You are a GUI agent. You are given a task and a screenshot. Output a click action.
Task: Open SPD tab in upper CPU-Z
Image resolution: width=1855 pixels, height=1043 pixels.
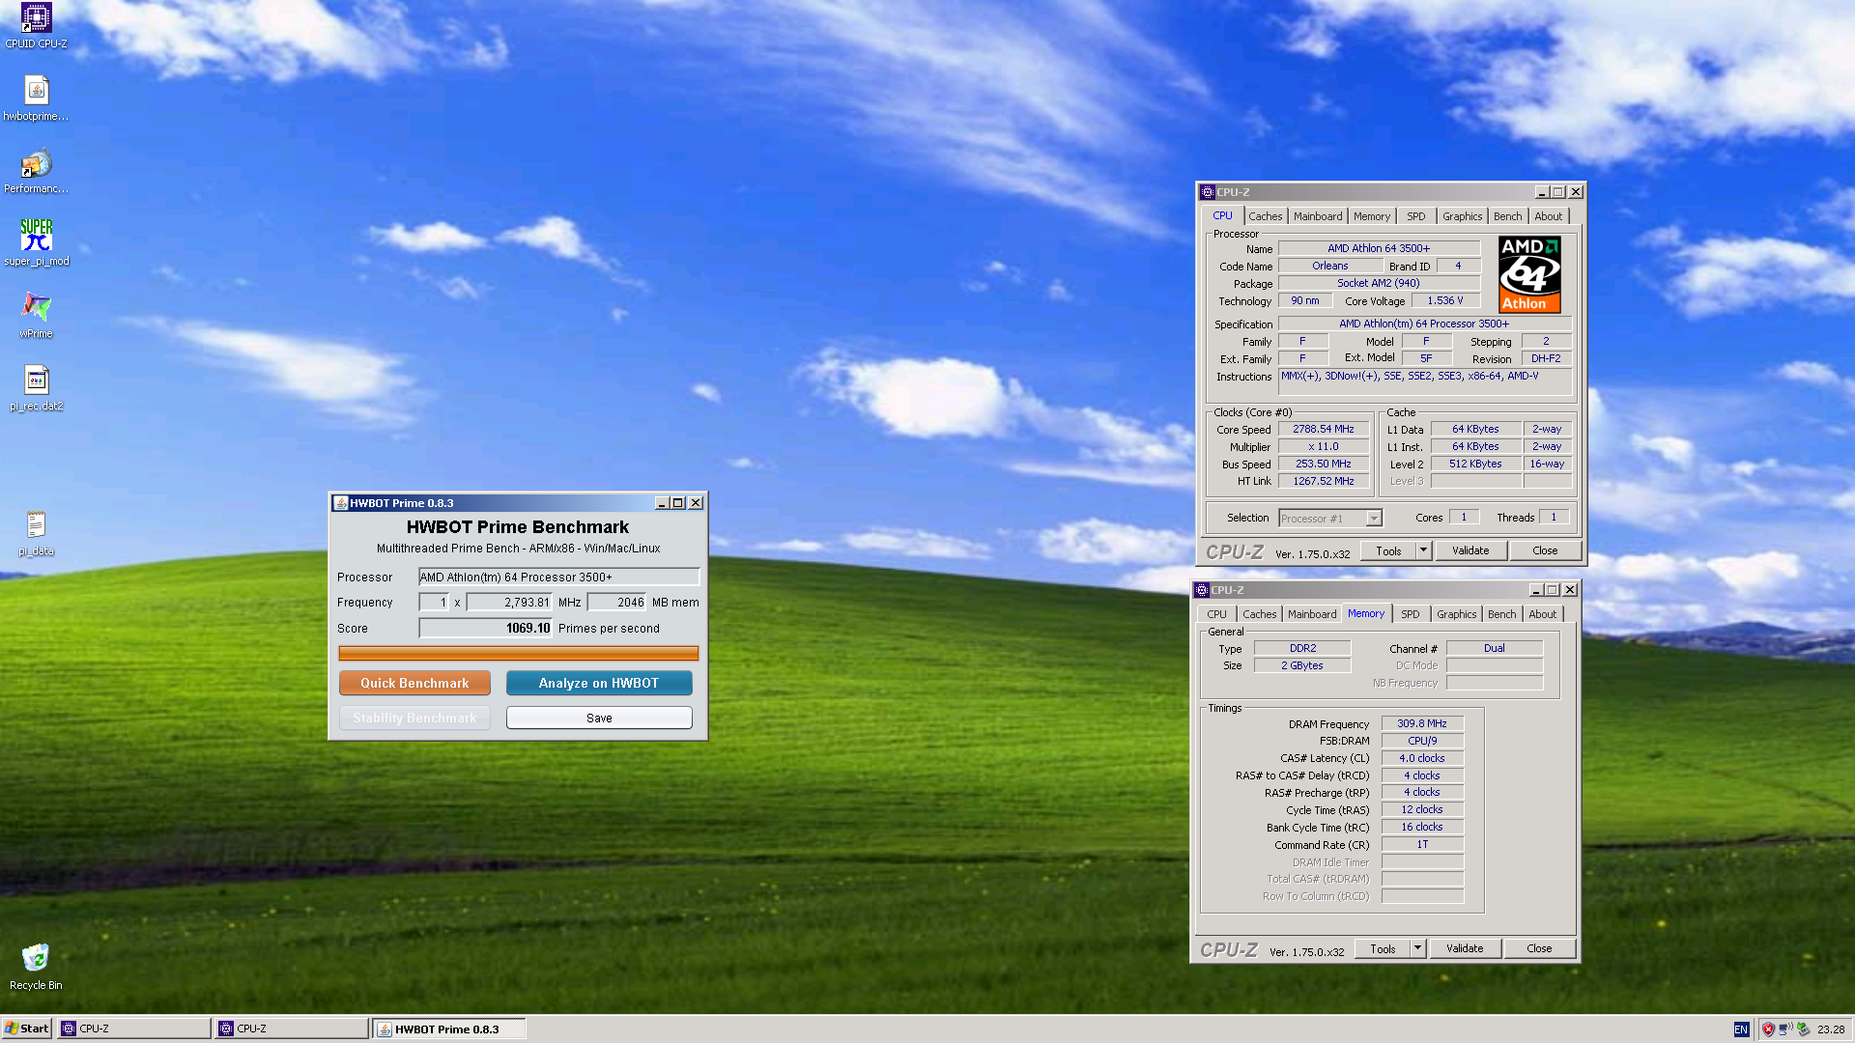point(1415,216)
